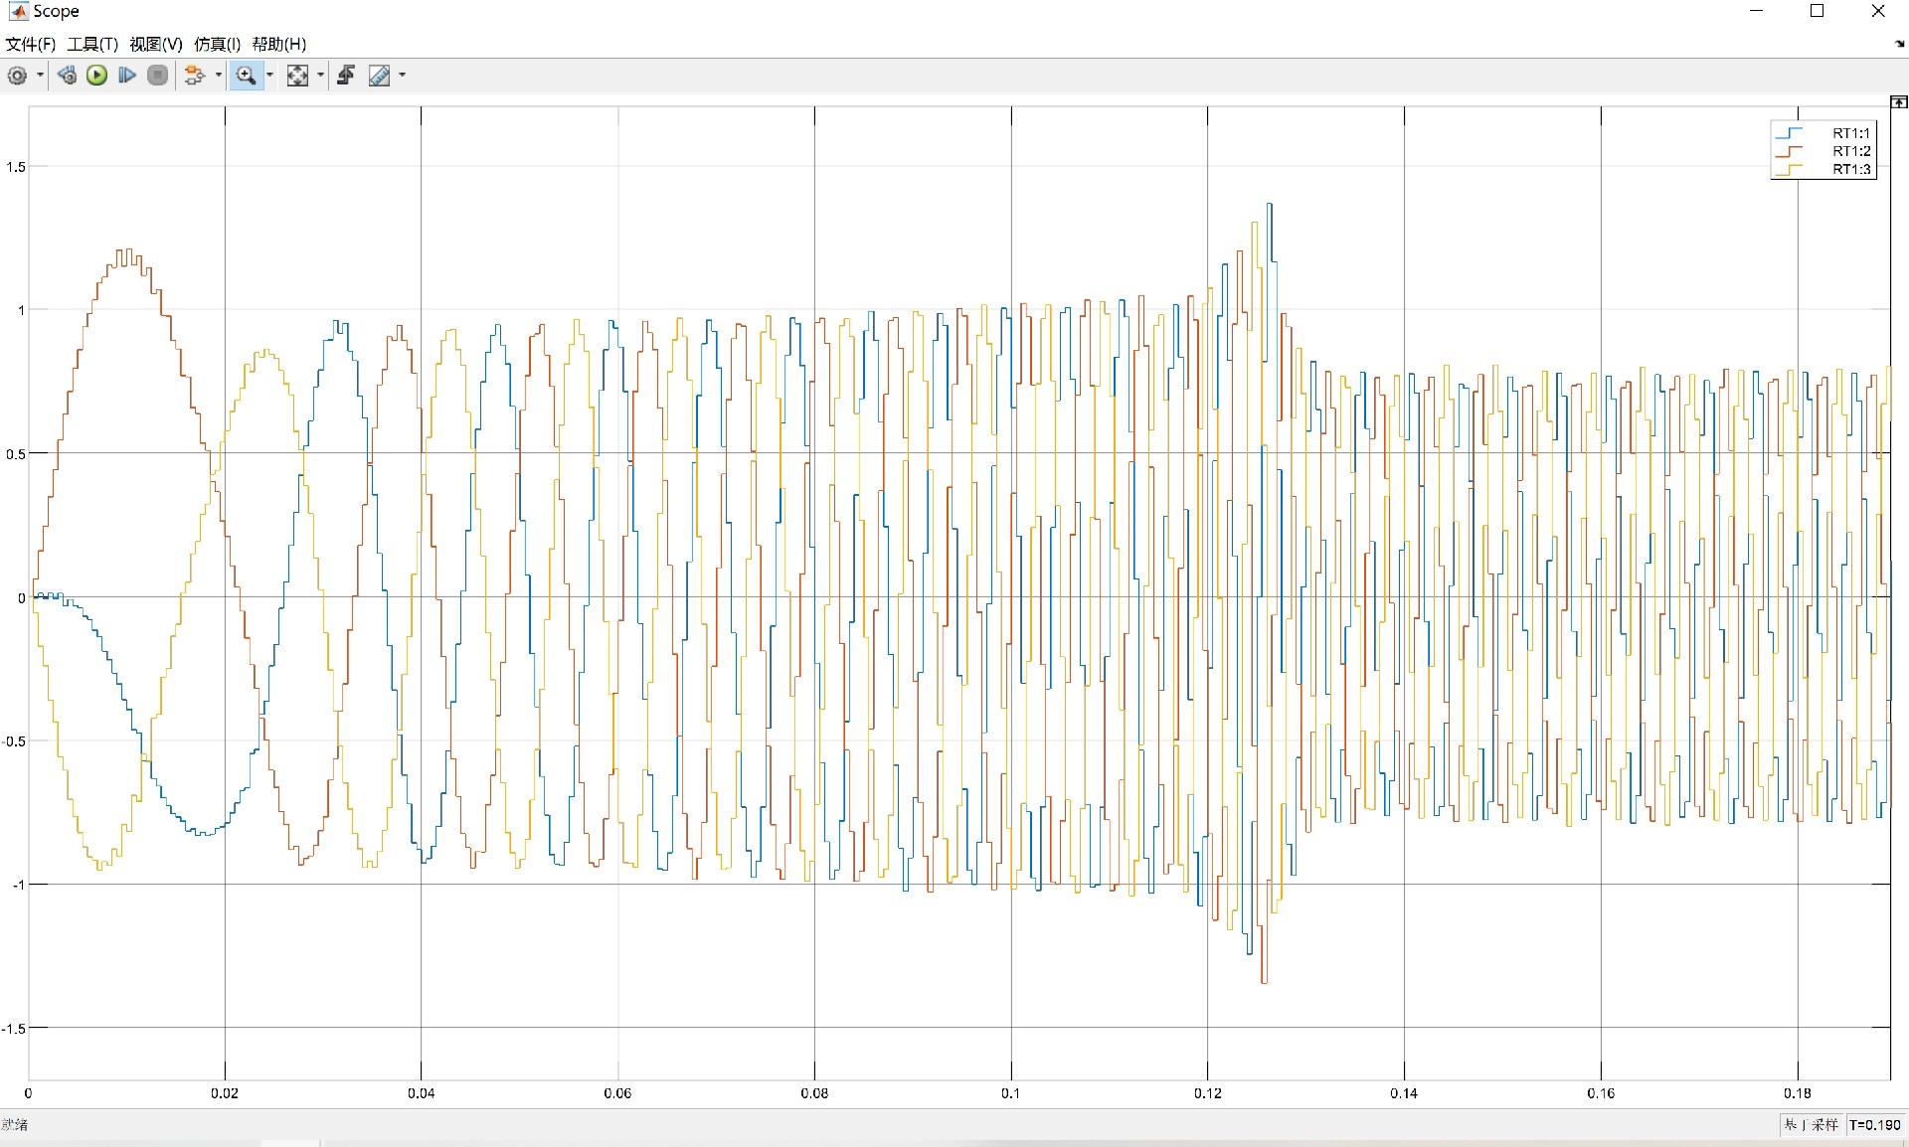This screenshot has height=1147, width=1909.
Task: Expand the scale axes dropdown arrow
Action: pos(320,76)
